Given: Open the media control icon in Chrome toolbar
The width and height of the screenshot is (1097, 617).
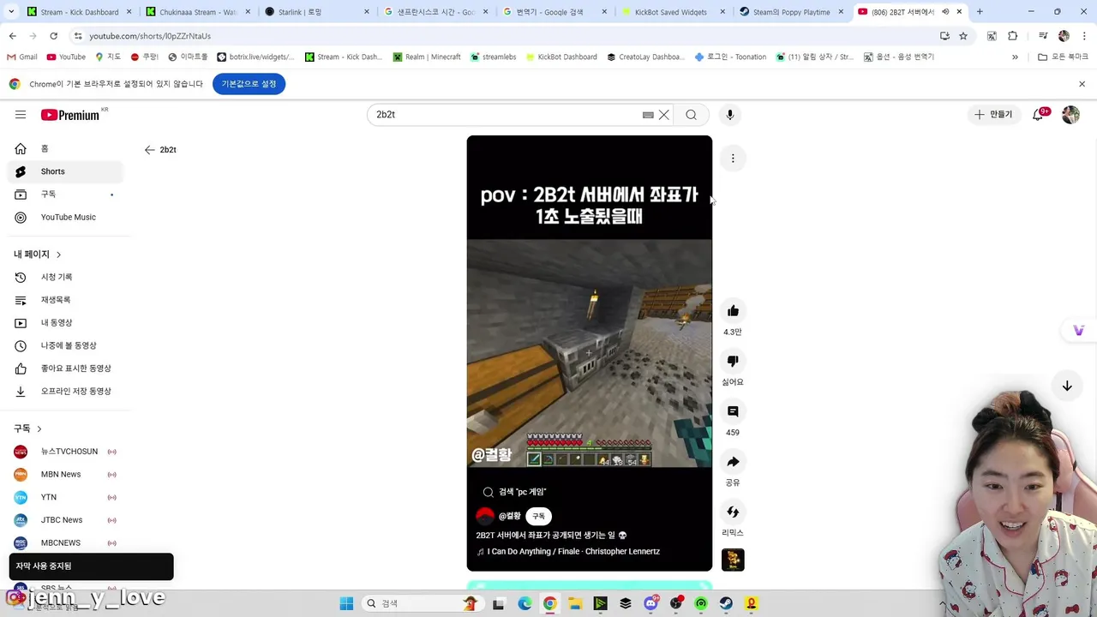Looking at the screenshot, I should pyautogui.click(x=1043, y=36).
